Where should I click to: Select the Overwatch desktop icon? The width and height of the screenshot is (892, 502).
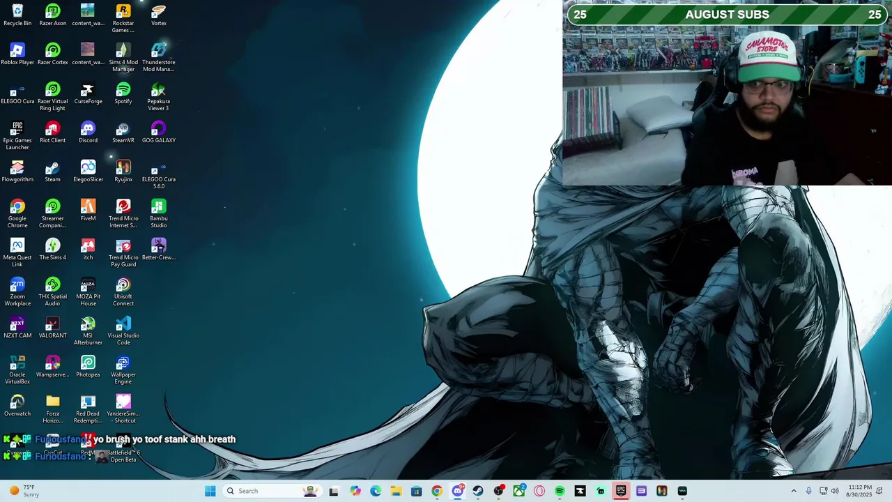point(17,405)
